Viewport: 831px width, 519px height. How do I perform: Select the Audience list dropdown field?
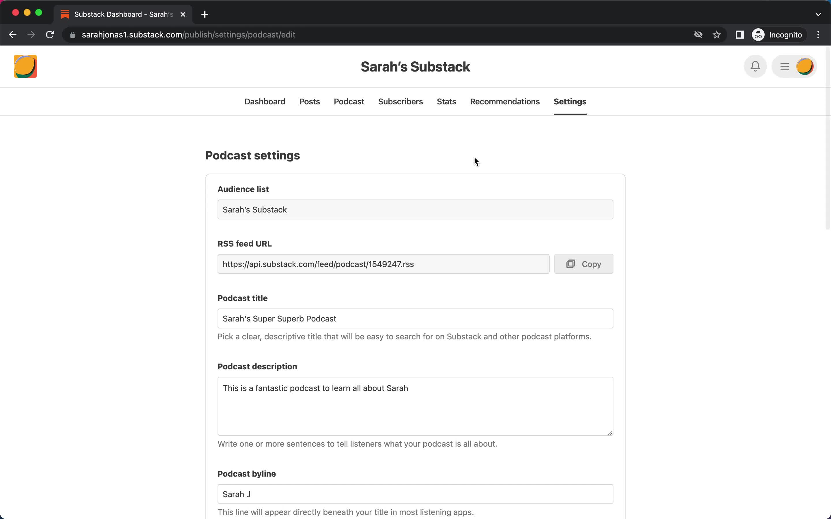point(415,210)
